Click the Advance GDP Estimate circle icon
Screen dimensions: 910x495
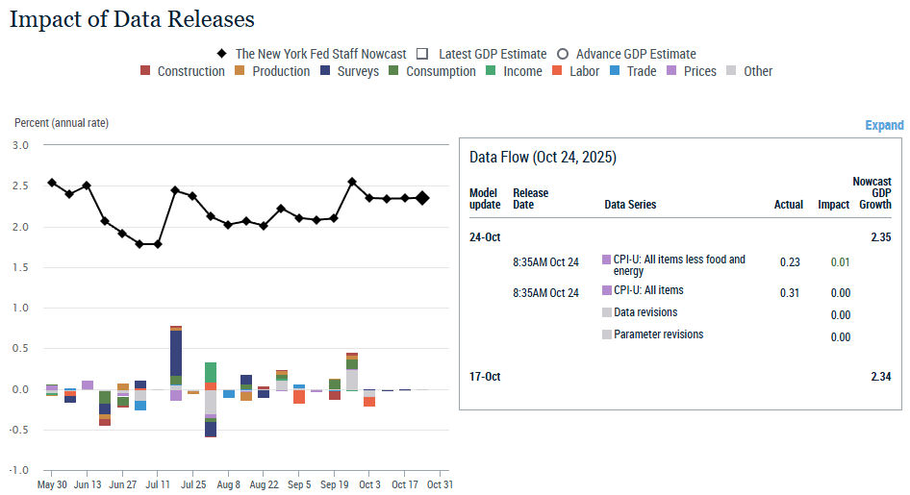563,54
